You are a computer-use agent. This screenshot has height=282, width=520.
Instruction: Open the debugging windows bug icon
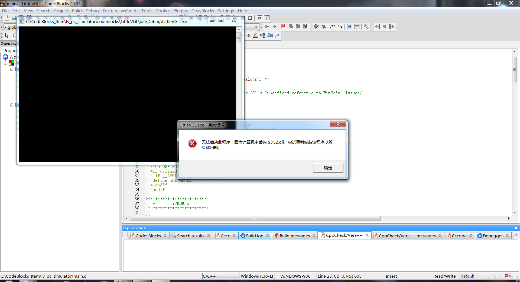click(259, 18)
